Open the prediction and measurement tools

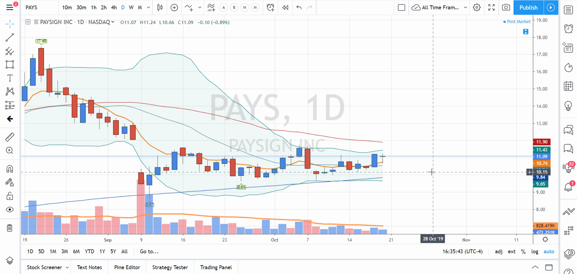tap(10, 105)
